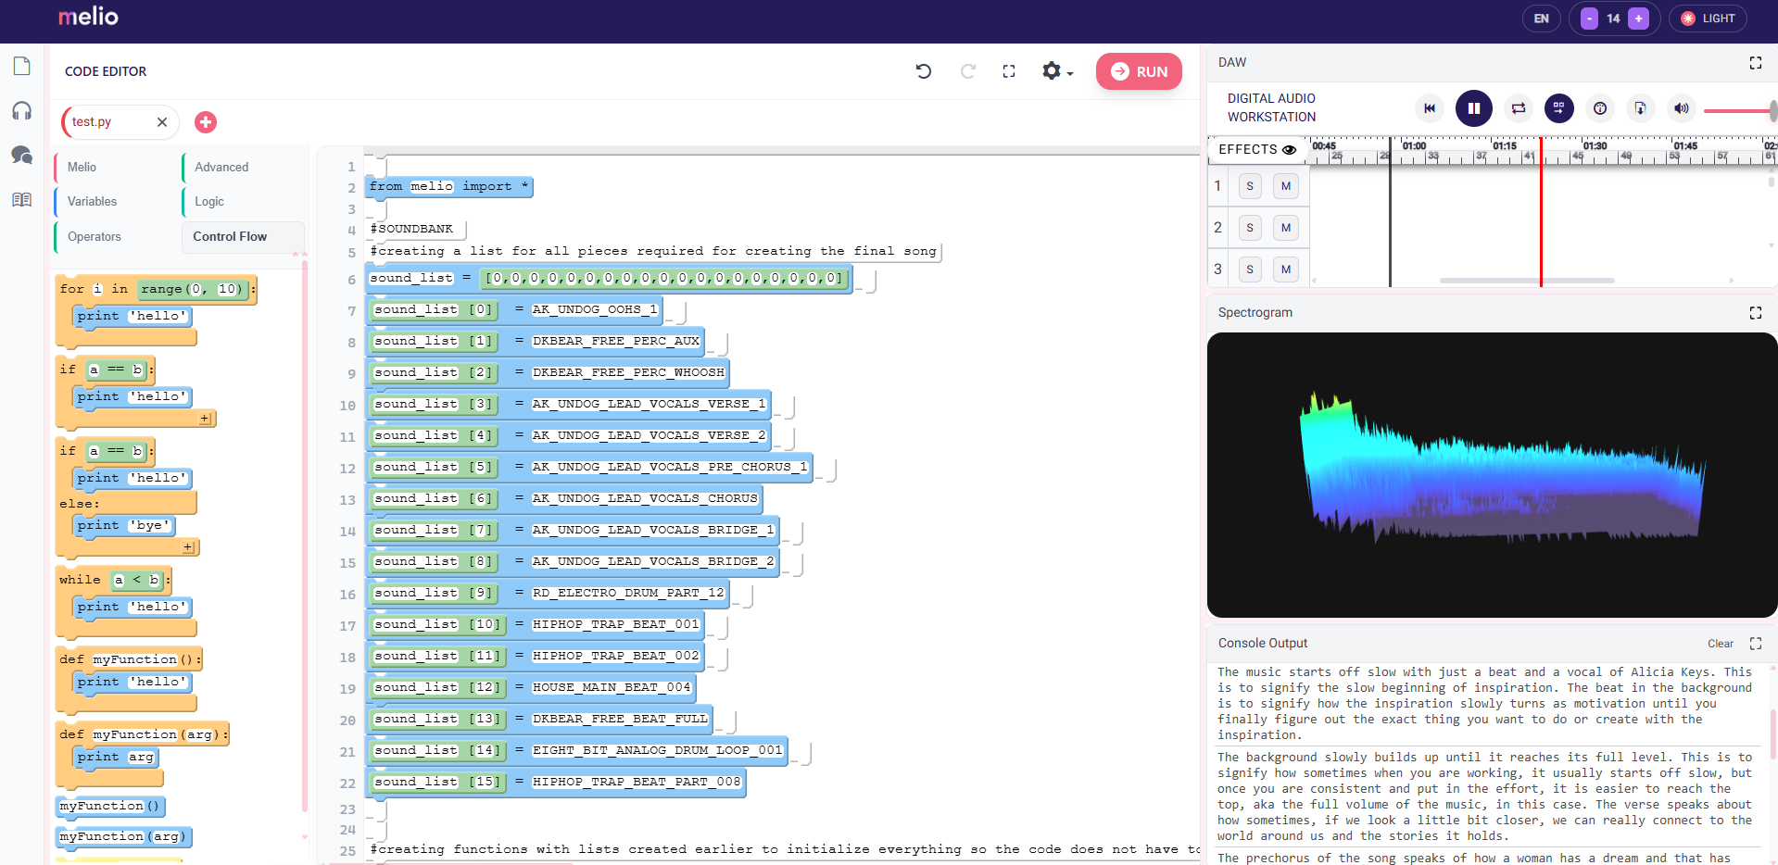Open the new file sidebar icon
Image resolution: width=1778 pixels, height=865 pixels.
(x=22, y=66)
